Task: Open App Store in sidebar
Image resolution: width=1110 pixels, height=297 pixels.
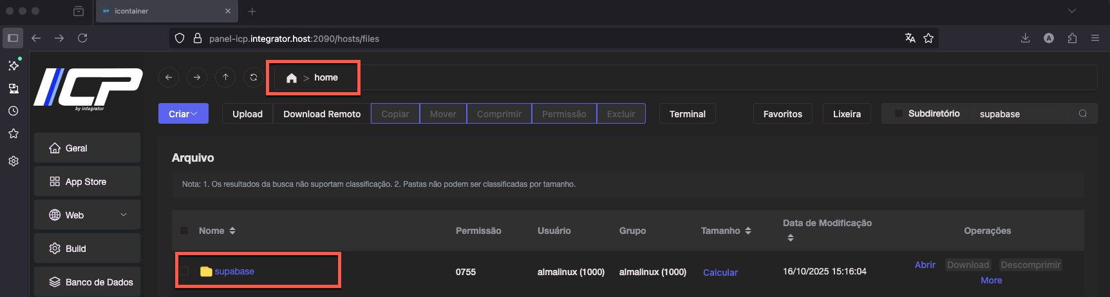Action: (x=88, y=181)
